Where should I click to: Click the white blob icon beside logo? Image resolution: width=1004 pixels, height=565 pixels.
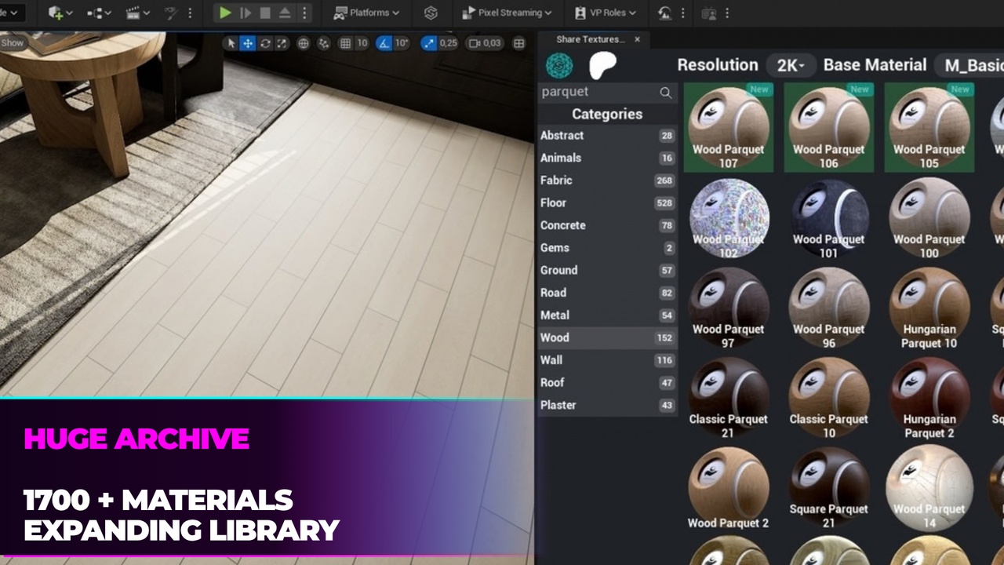pos(602,65)
